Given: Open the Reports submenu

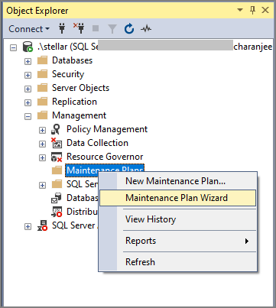Looking at the screenshot, I should 177,241.
